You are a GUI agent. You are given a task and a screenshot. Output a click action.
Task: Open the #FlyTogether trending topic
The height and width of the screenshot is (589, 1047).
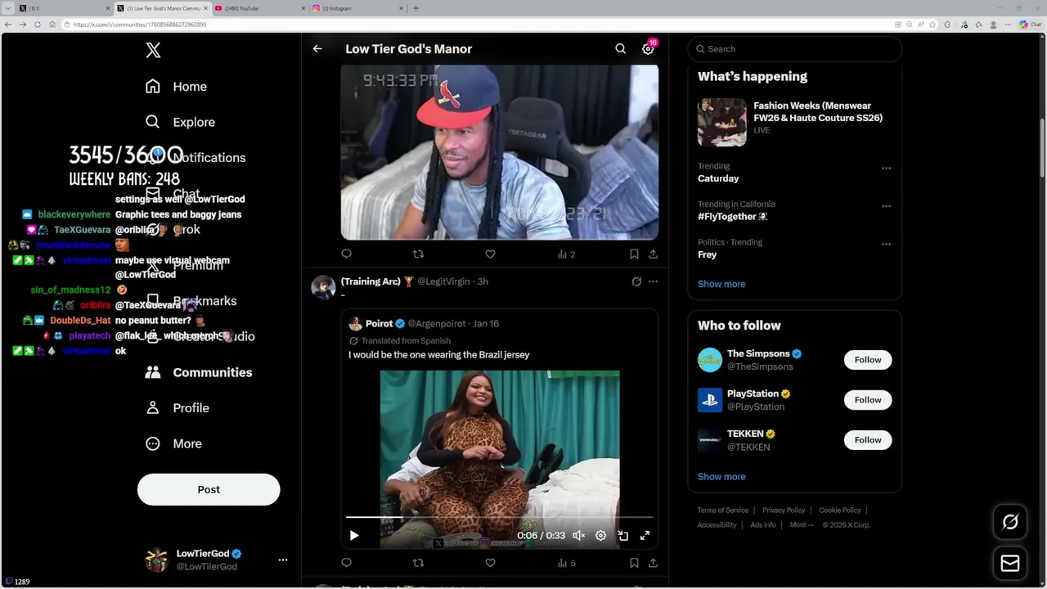(732, 217)
